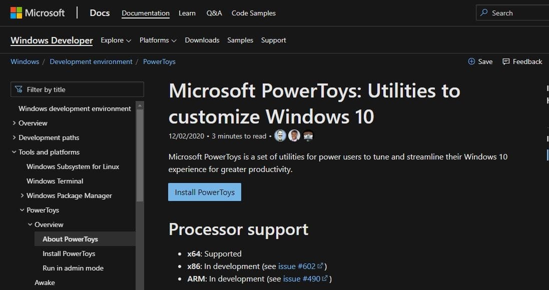Screen dimensions: 549x290
Task: Click the second contributor avatar
Action: 294,135
